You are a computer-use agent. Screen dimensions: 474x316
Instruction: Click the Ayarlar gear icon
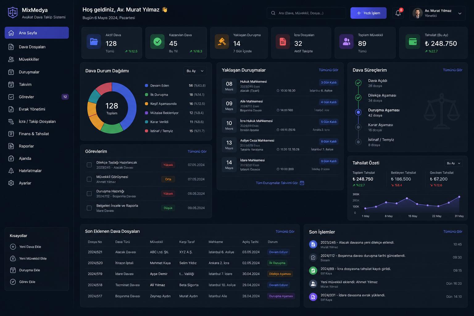pos(11,183)
